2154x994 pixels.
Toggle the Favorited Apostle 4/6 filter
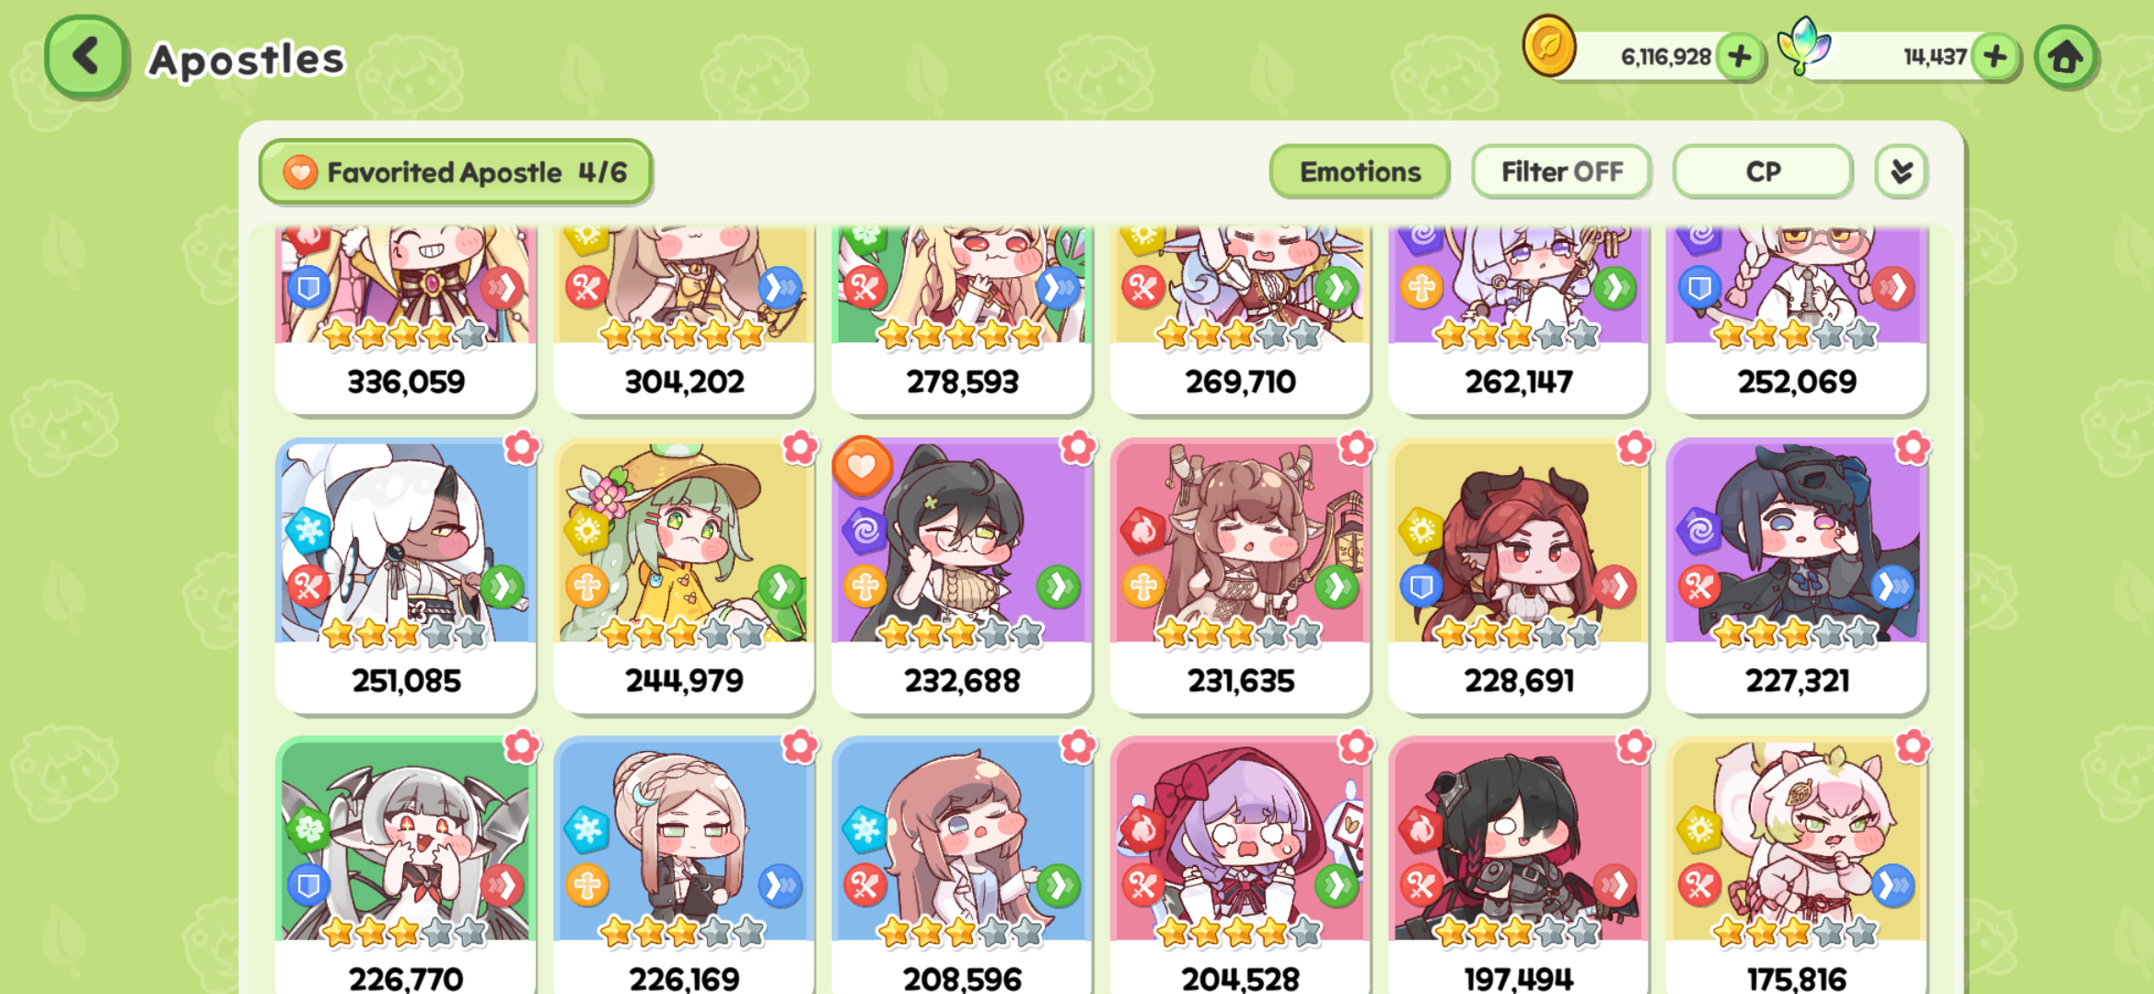456,172
